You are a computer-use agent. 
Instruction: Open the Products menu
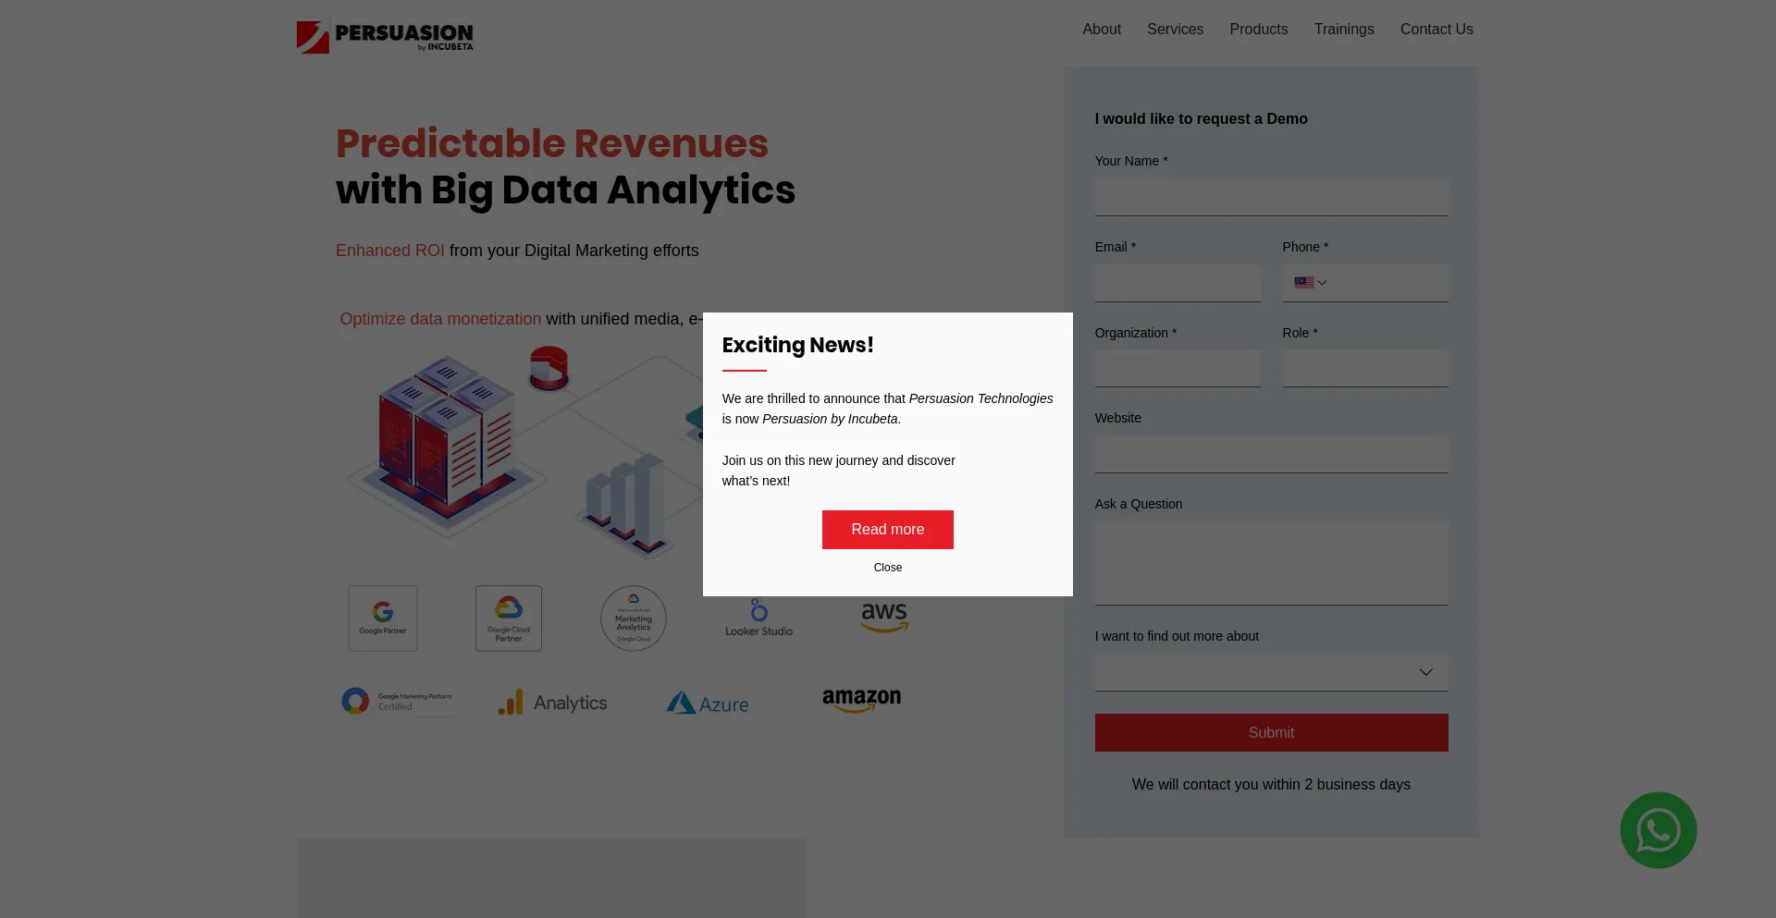click(x=1258, y=30)
